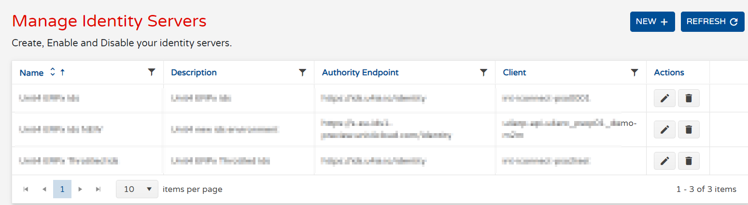Filter the Authority Endpoint column
Image resolution: width=748 pixels, height=205 pixels.
click(x=483, y=72)
